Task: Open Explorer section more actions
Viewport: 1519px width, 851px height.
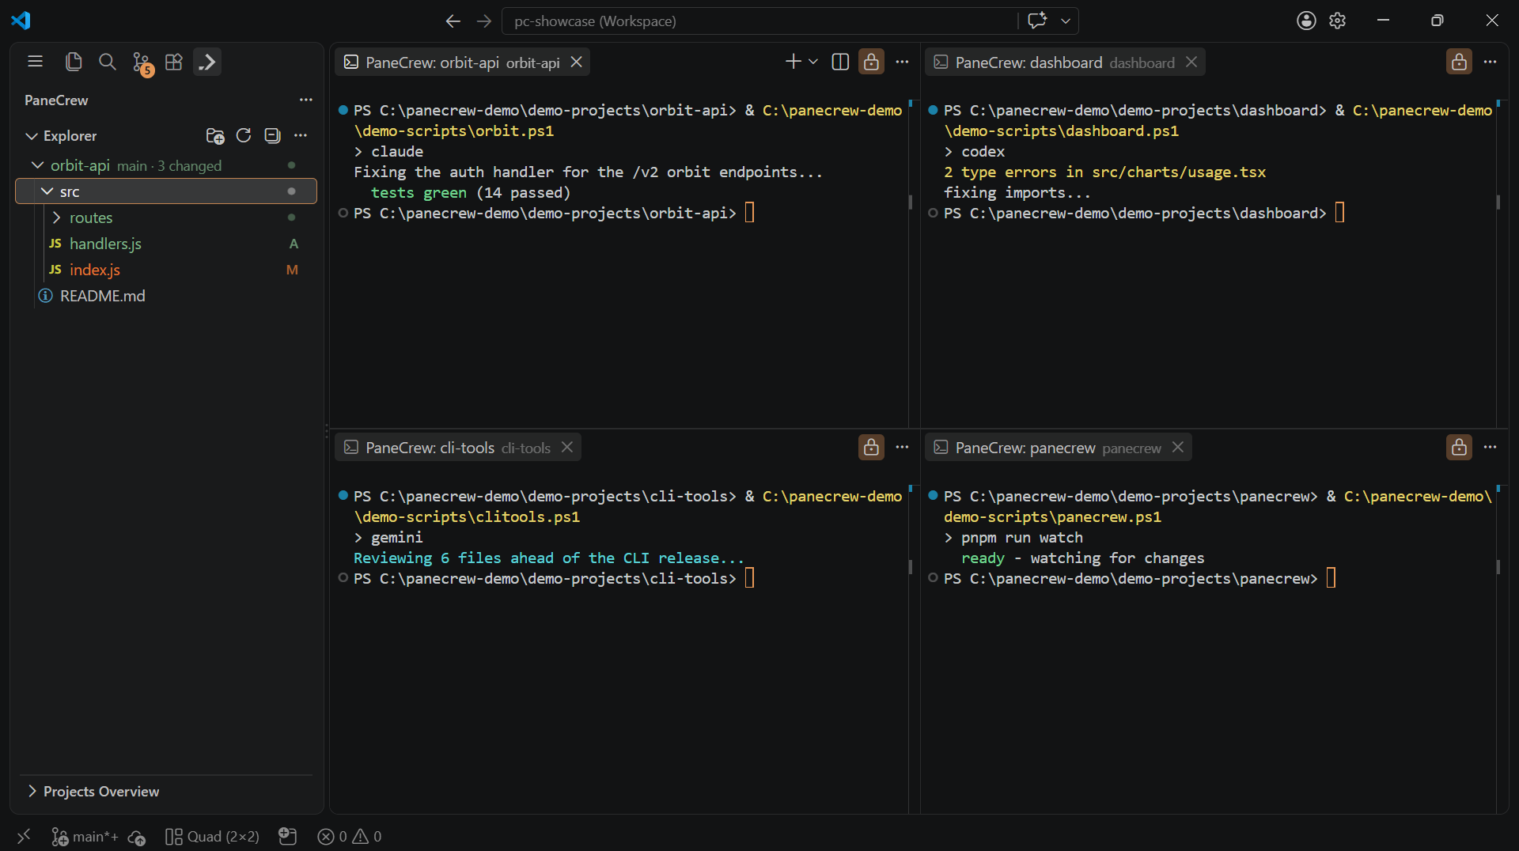Action: (301, 136)
